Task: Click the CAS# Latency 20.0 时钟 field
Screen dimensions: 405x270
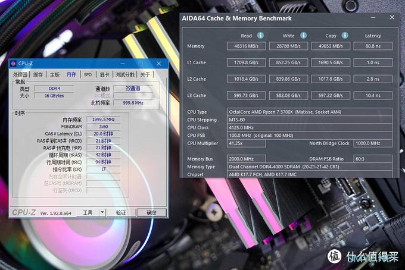Action: pyautogui.click(x=103, y=134)
